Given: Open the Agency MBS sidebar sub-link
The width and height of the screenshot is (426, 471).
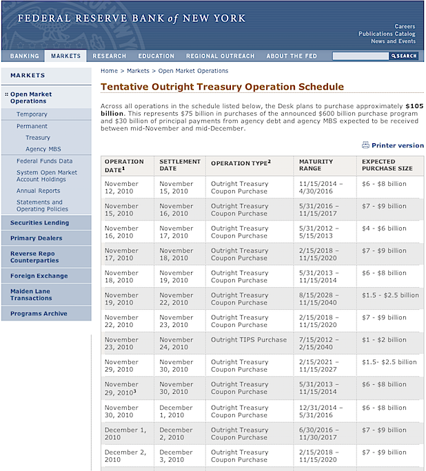Looking at the screenshot, I should coord(43,149).
